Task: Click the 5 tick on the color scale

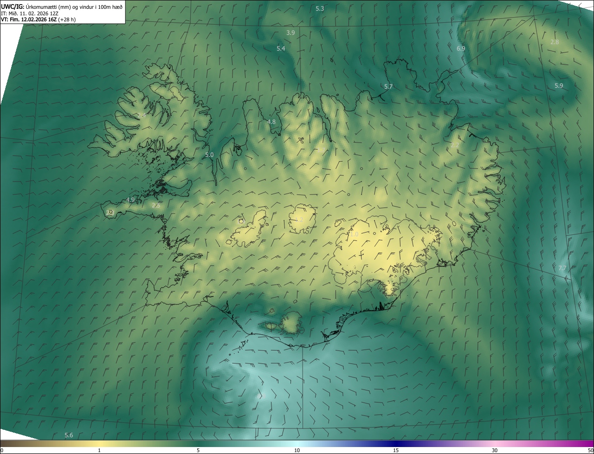Action: click(198, 450)
